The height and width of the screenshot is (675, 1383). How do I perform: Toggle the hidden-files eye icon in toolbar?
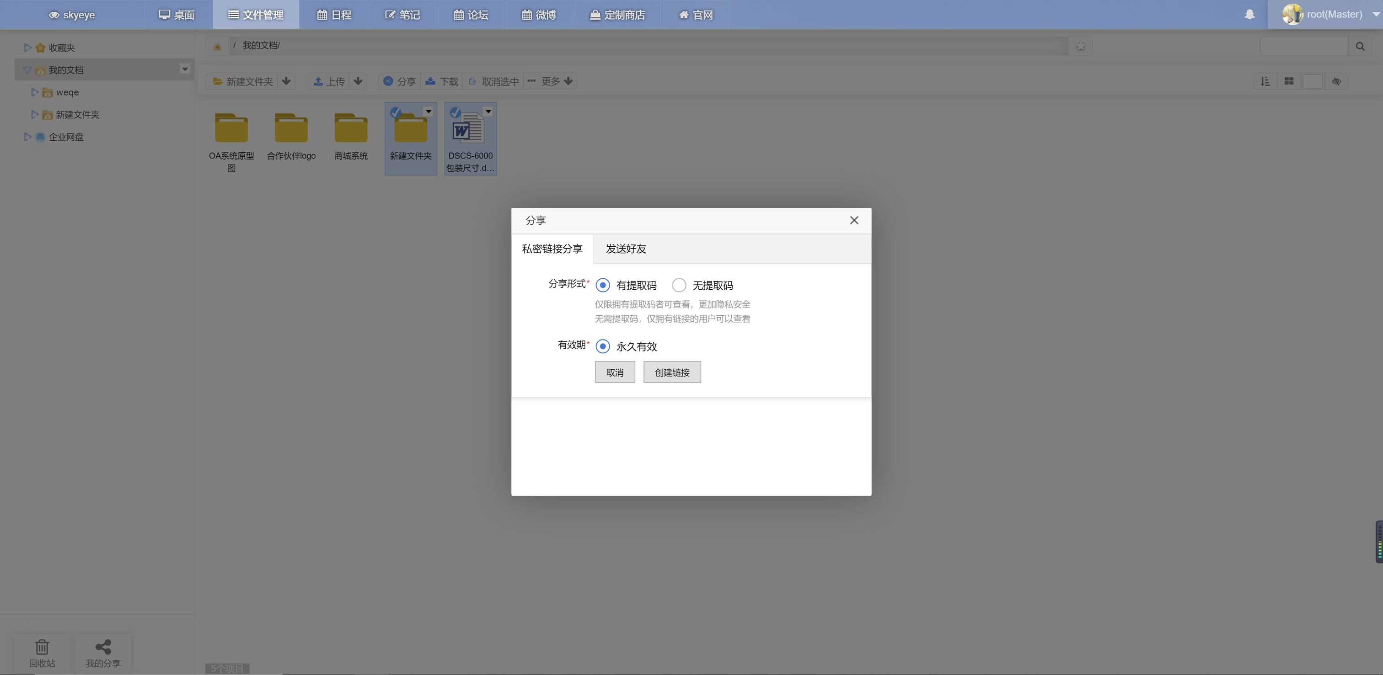pyautogui.click(x=1336, y=81)
